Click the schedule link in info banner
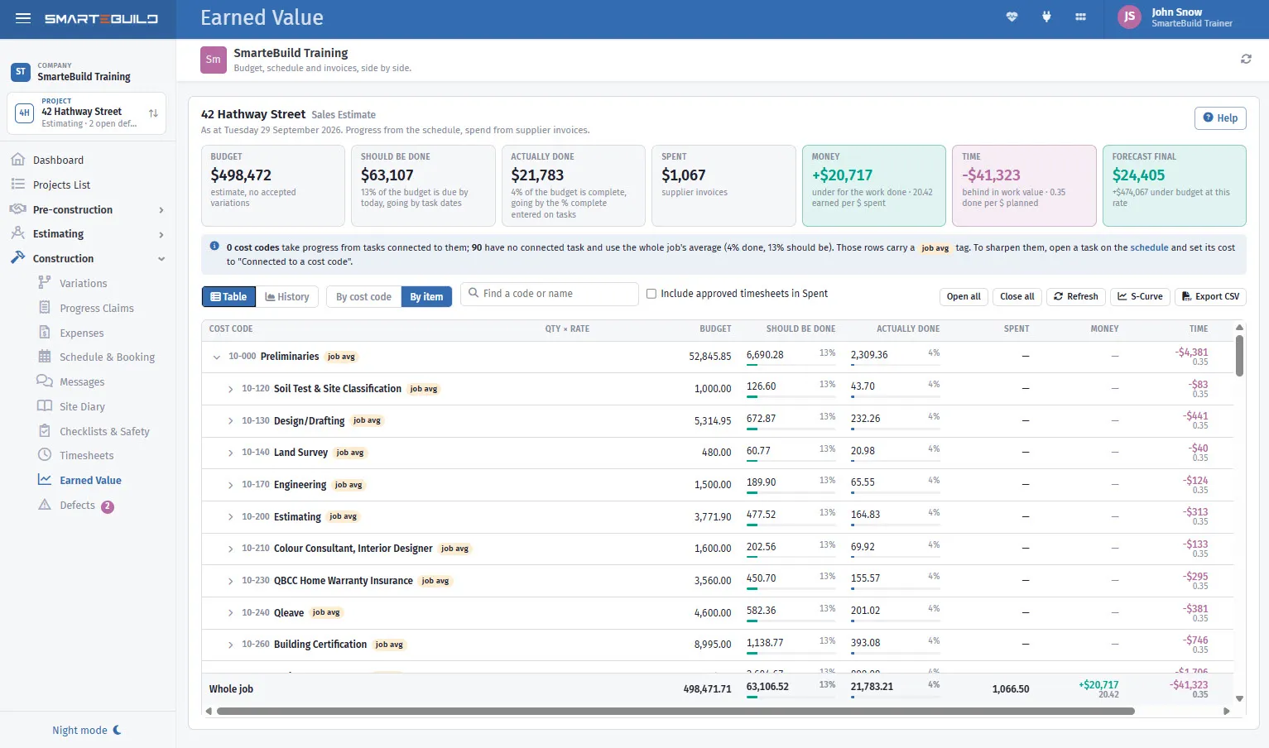Viewport: 1269px width, 748px height. pyautogui.click(x=1149, y=247)
